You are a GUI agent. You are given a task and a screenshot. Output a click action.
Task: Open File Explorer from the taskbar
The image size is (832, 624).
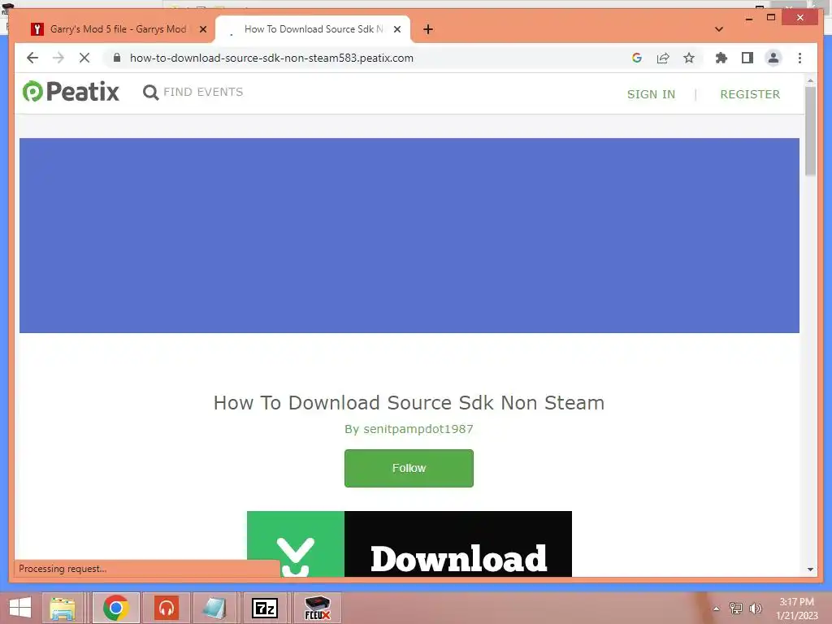[62, 608]
